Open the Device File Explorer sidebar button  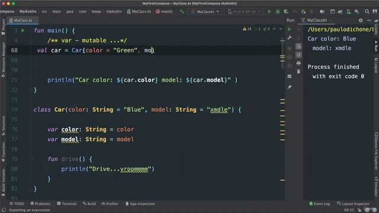click(376, 151)
